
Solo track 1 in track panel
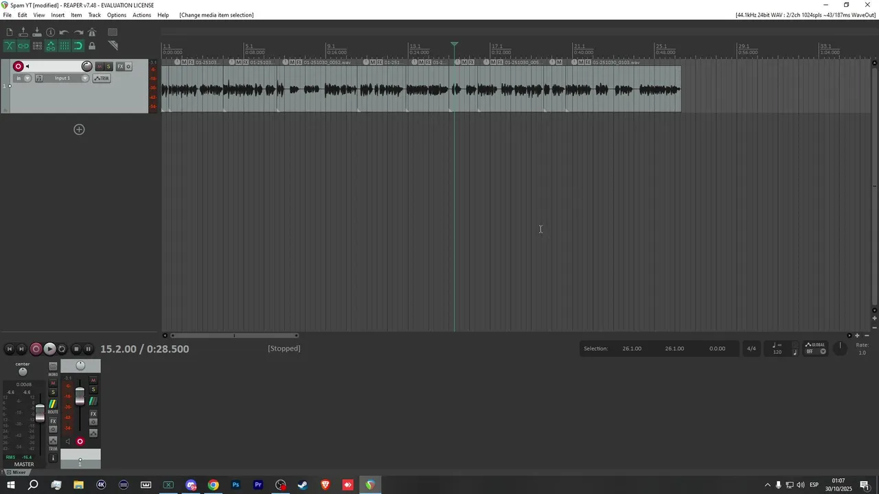tap(109, 67)
